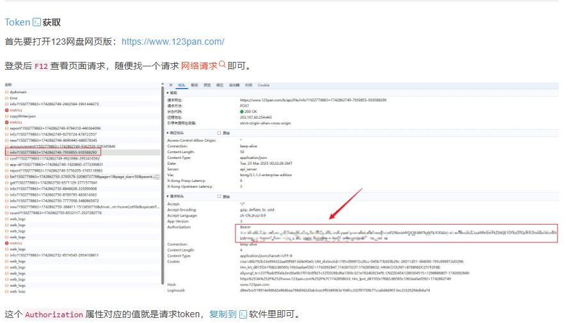Switch to the 时间 tab
The image size is (569, 323).
[248, 85]
